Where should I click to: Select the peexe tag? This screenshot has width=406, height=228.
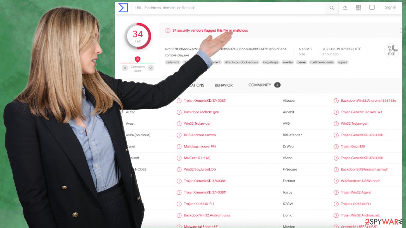tap(302, 62)
